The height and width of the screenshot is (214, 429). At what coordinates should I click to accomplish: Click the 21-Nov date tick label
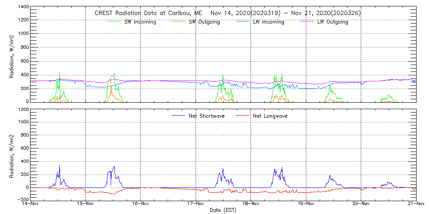416,205
